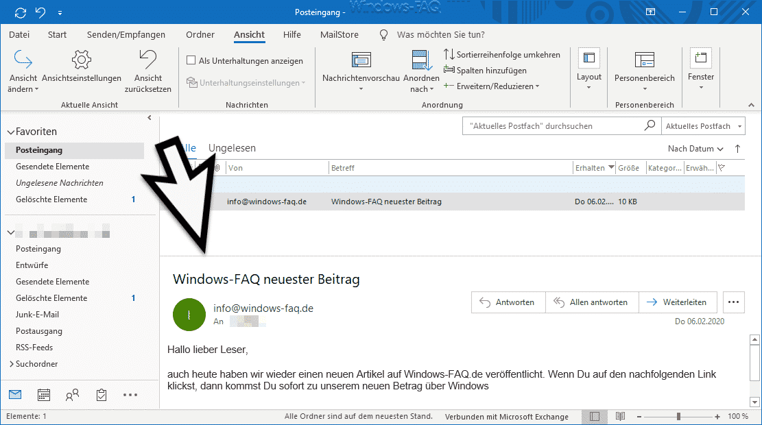The width and height of the screenshot is (762, 425).
Task: Click Sortierreihenfolge umkehren
Action: click(502, 54)
